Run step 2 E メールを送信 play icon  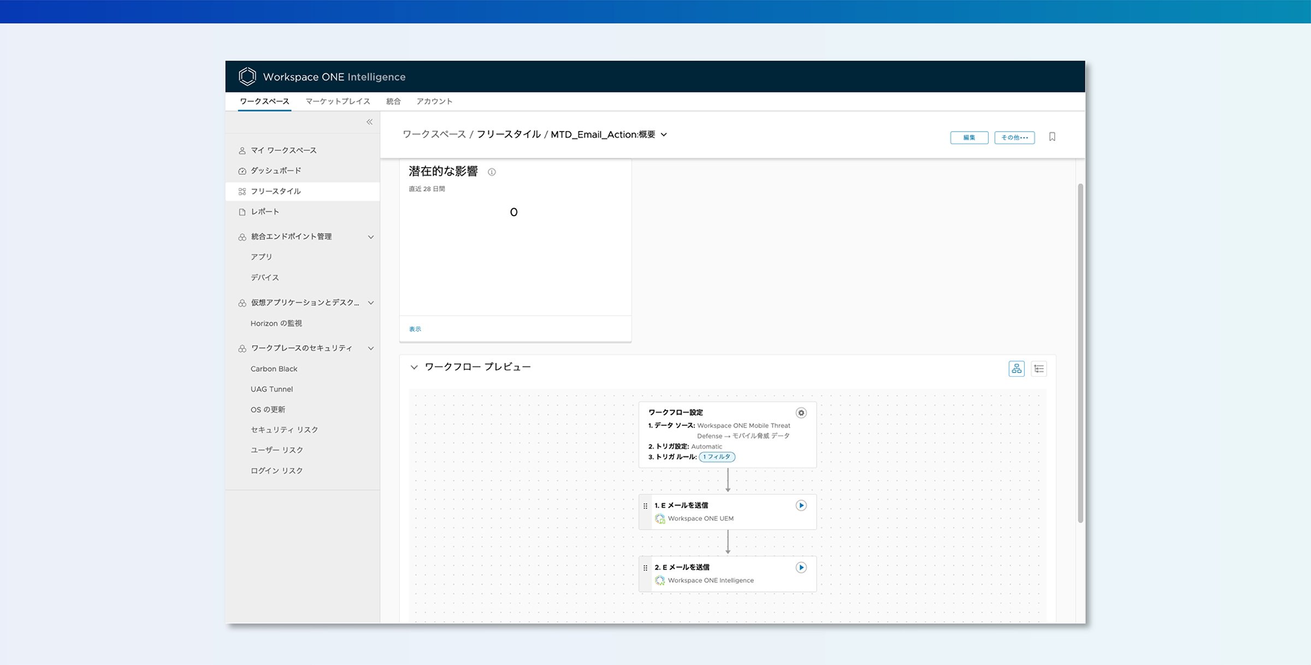801,567
